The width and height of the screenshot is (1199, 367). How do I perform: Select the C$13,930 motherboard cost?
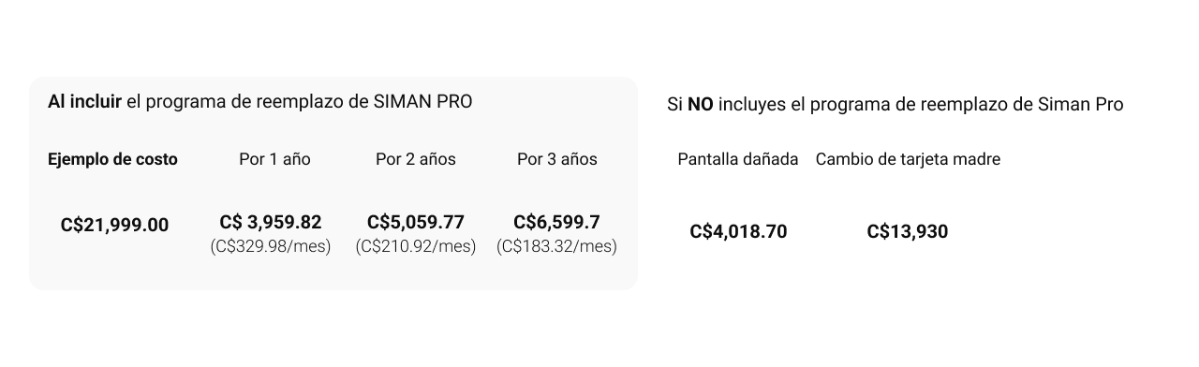908,231
